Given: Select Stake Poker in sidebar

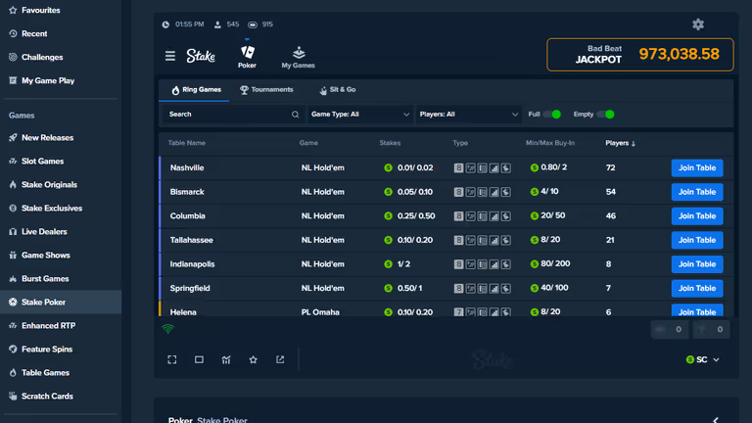Looking at the screenshot, I should tap(61, 303).
